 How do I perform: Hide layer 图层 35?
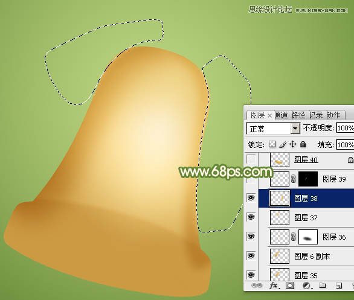tap(251, 275)
